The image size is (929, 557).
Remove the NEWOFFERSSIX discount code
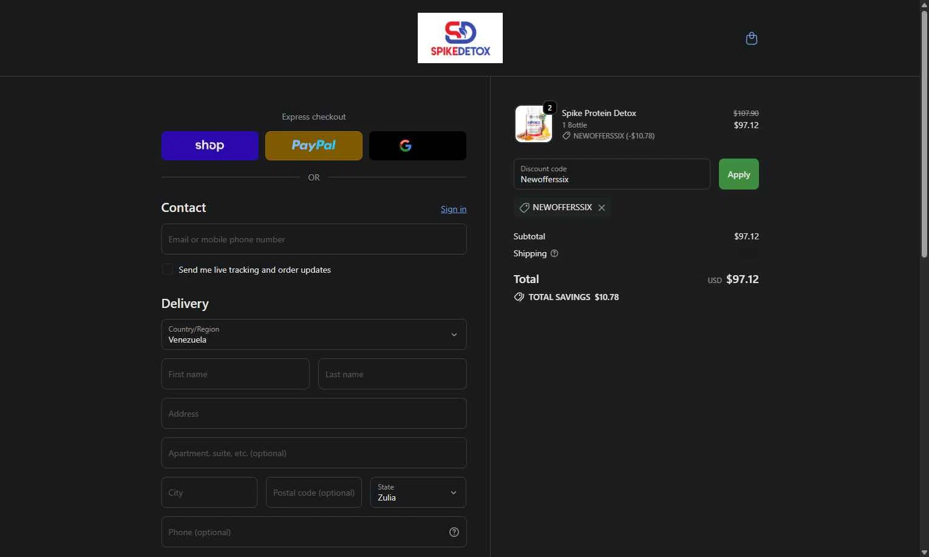click(x=601, y=208)
